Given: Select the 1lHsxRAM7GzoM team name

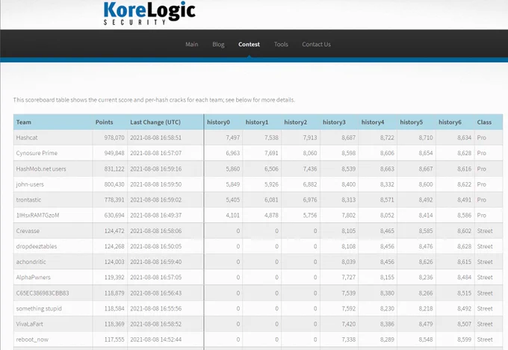Looking at the screenshot, I should (x=37, y=216).
